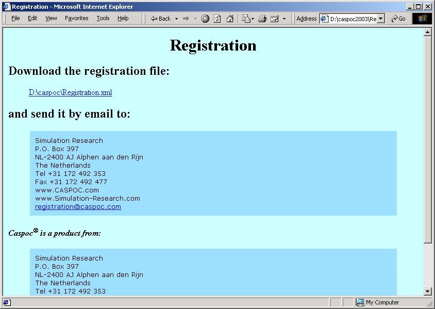
Task: Click the "Registration" page heading
Action: pyautogui.click(x=213, y=45)
